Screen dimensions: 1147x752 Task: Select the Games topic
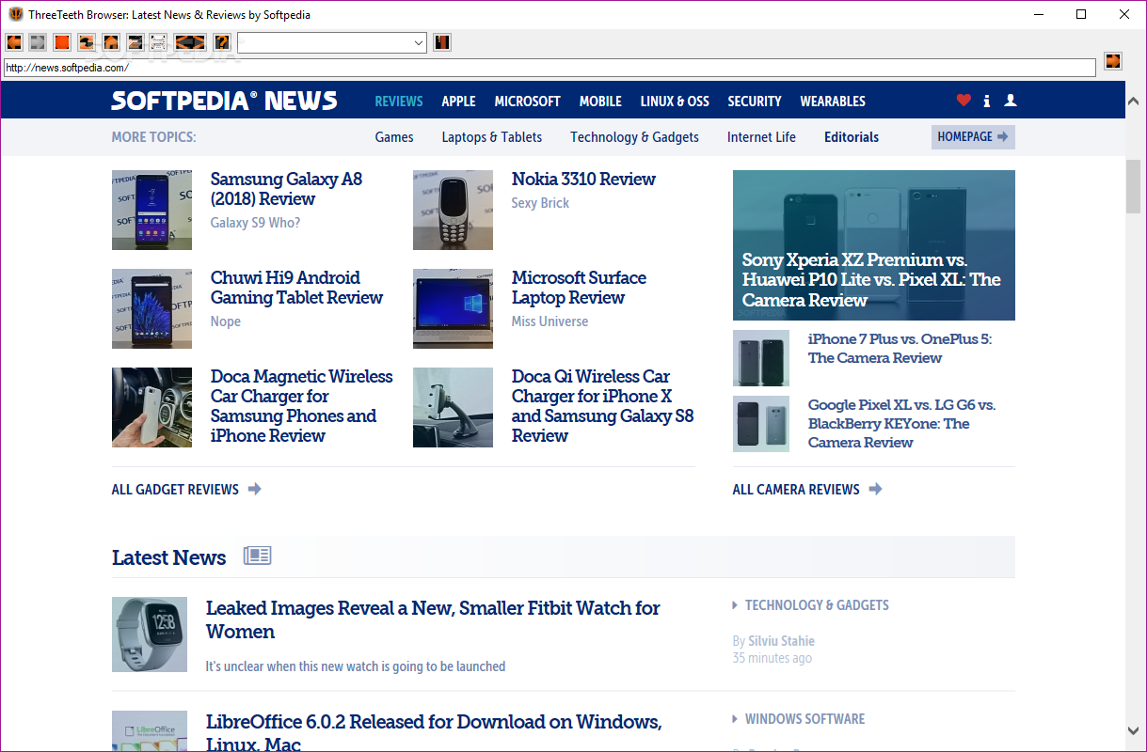(394, 137)
